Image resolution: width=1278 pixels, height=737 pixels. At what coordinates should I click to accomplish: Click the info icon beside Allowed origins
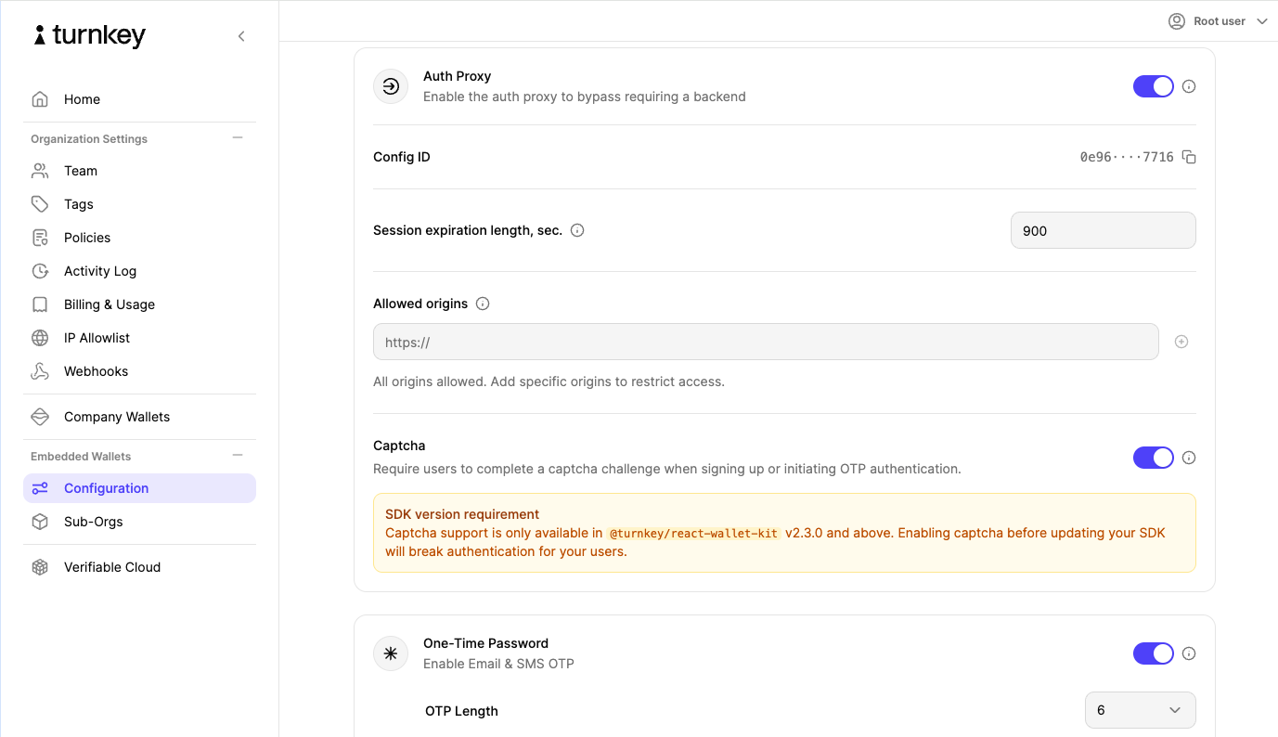click(483, 304)
